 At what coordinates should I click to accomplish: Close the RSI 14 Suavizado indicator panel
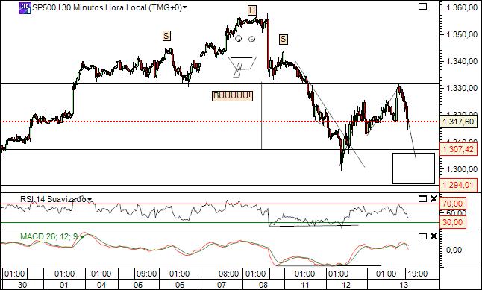coord(434,199)
